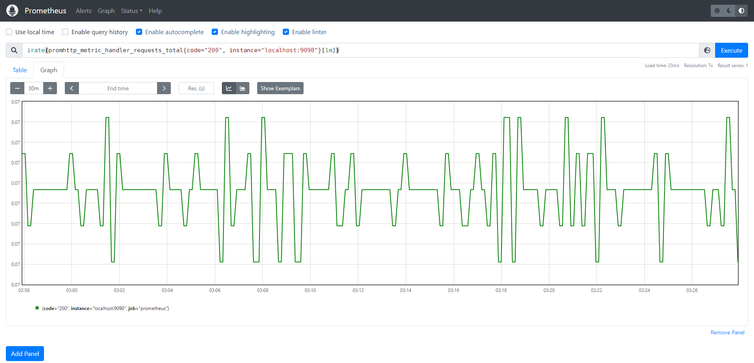The height and width of the screenshot is (363, 754).
Task: Click Show Exemplars button
Action: 280,88
